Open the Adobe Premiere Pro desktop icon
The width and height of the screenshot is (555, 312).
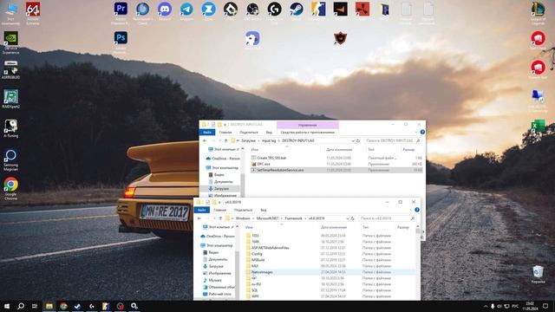(121, 13)
